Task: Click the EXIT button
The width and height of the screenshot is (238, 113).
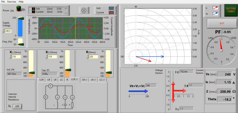Action: pyautogui.click(x=222, y=24)
